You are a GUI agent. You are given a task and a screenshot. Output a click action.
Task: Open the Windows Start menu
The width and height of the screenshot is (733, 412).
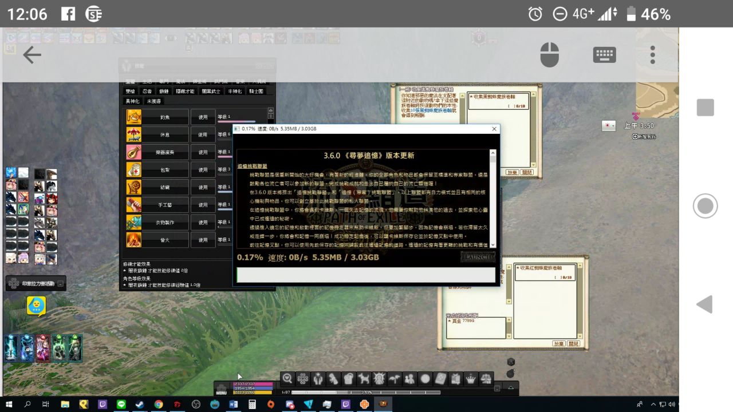click(9, 405)
